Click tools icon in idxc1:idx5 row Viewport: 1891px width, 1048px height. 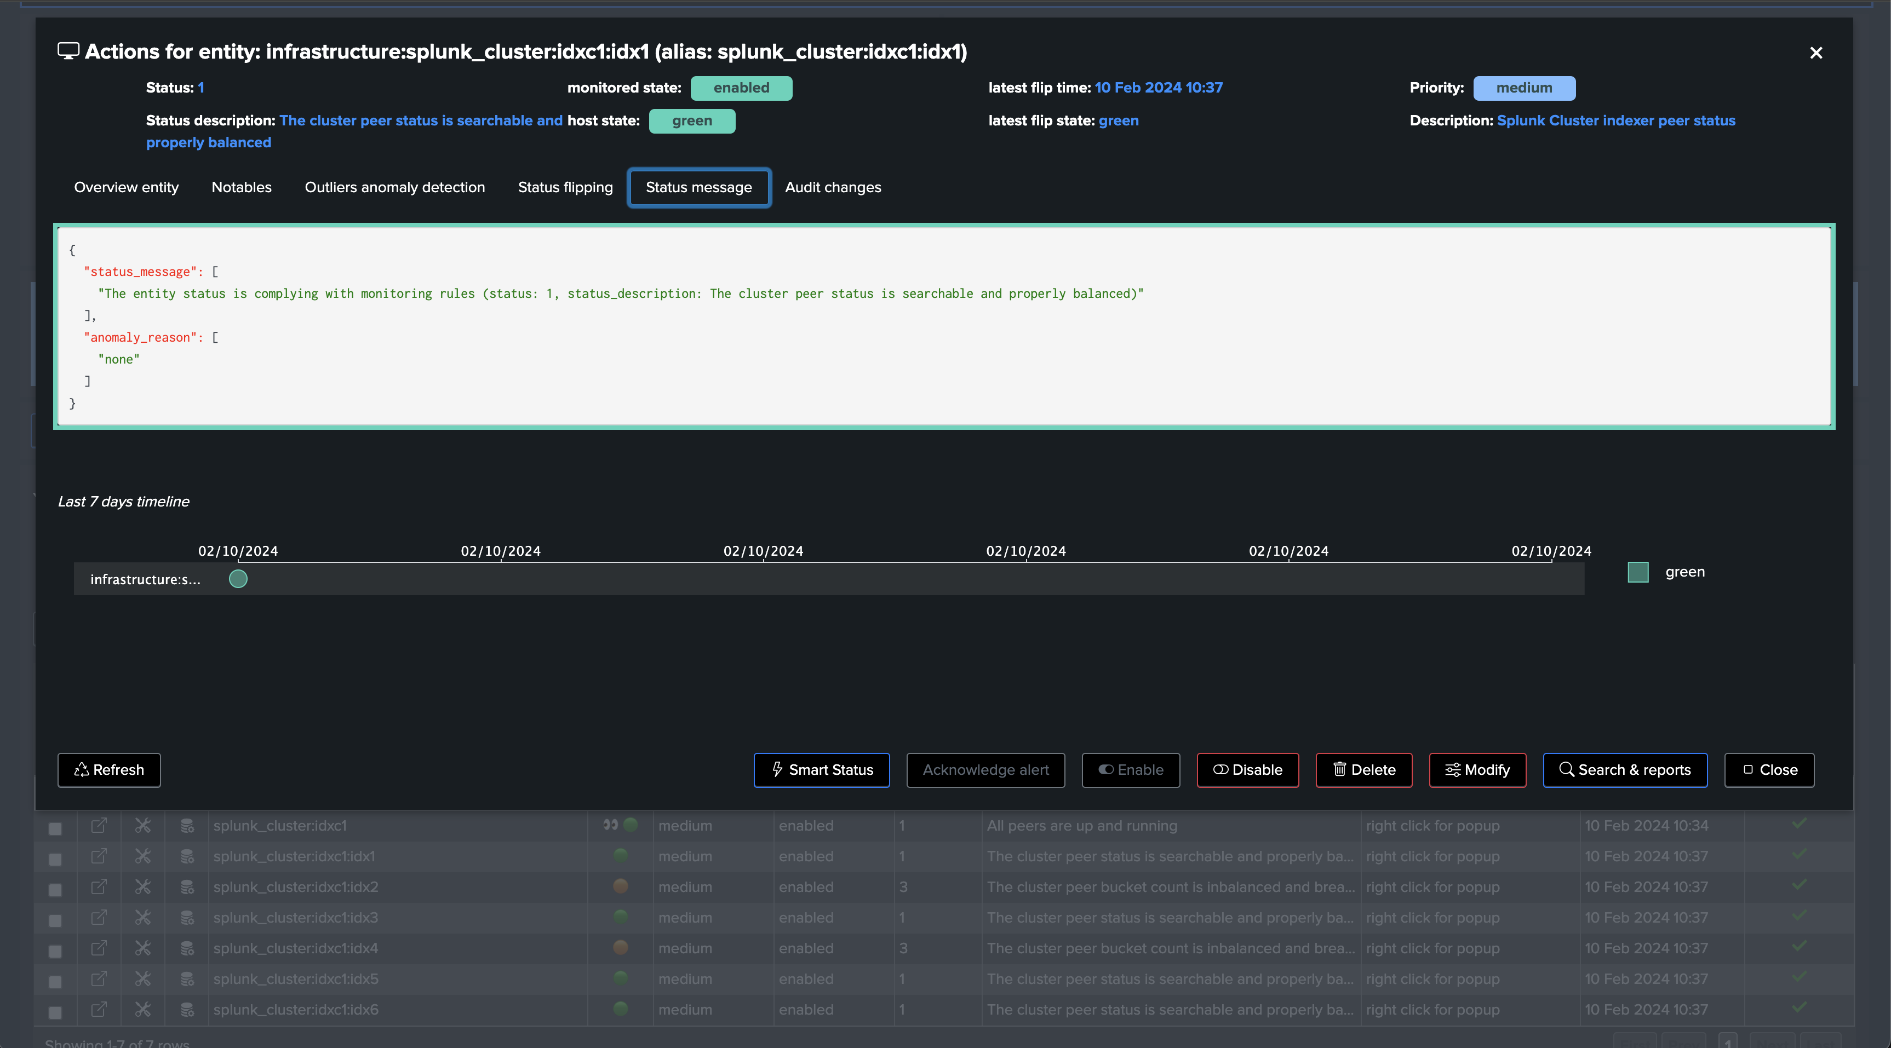click(142, 978)
